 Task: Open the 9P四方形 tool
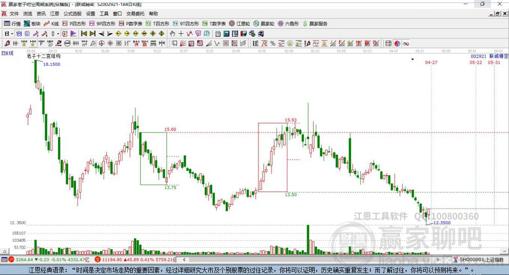coord(102,24)
